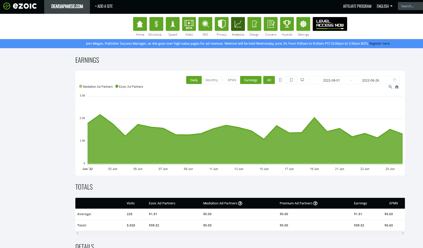Open the Awards trophy icon

pos(287,24)
